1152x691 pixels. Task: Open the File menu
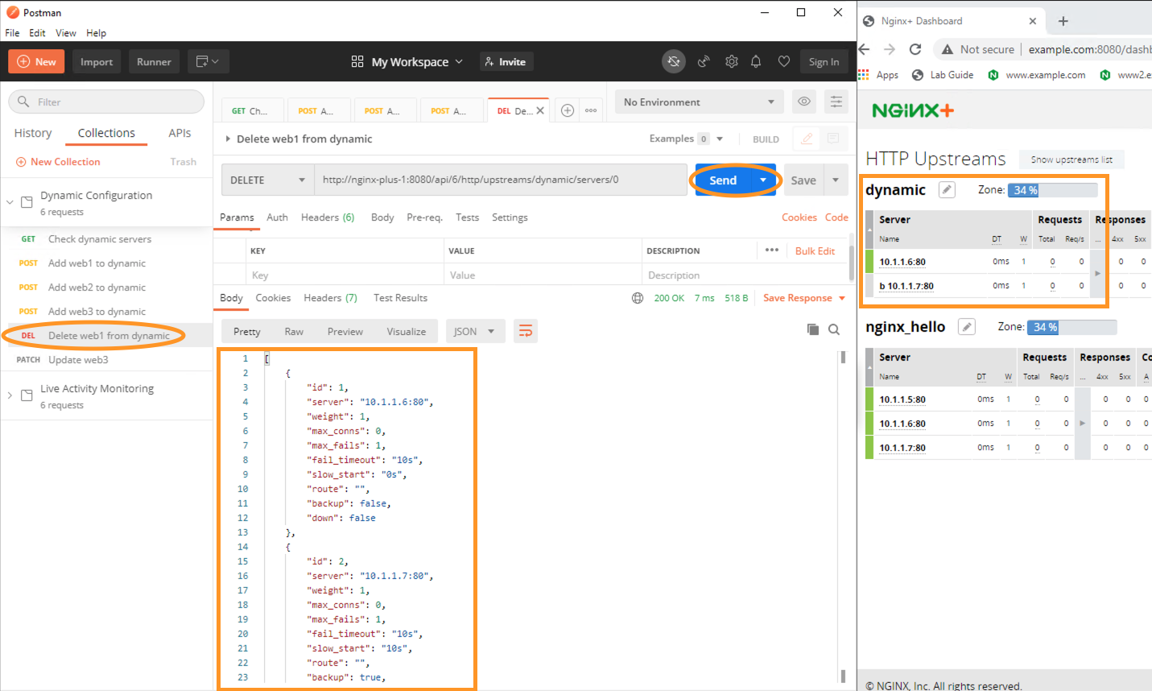coord(12,33)
